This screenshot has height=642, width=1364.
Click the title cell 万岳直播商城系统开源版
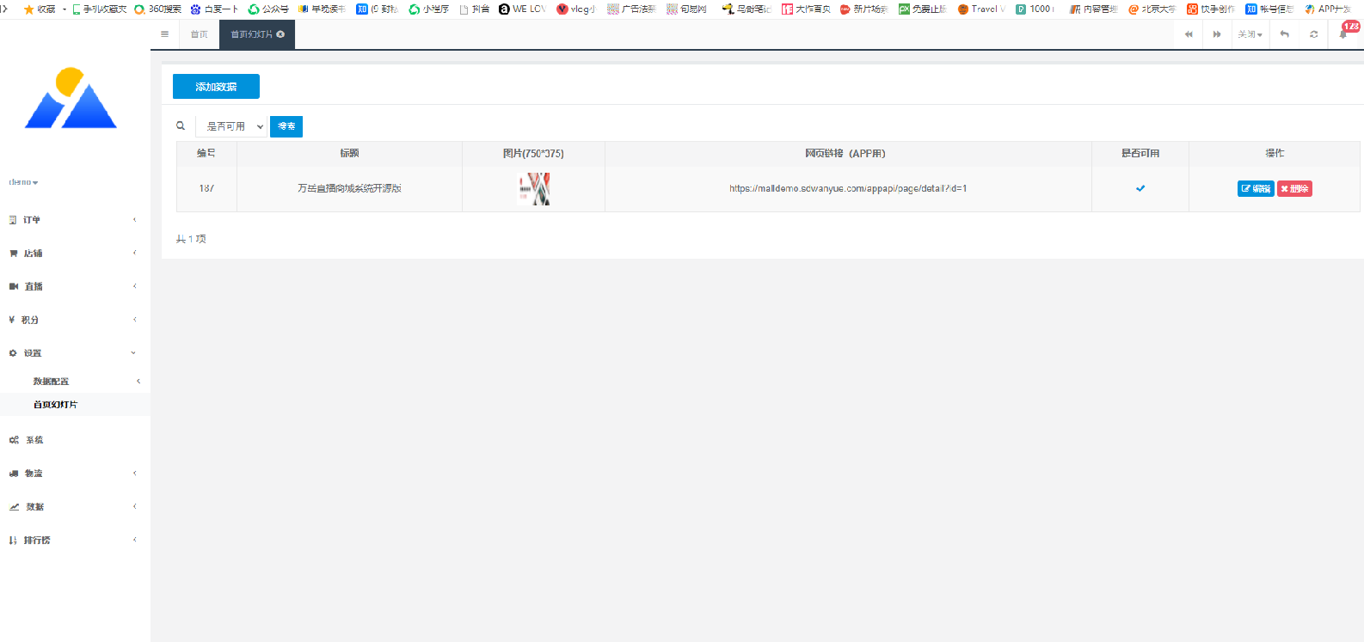[349, 188]
